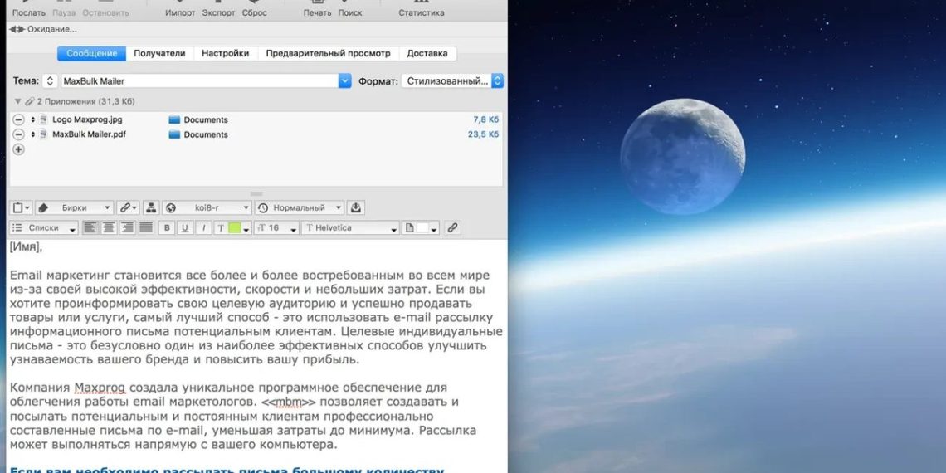
Task: Open the koi8-r encoding dropdown
Action: 207,207
